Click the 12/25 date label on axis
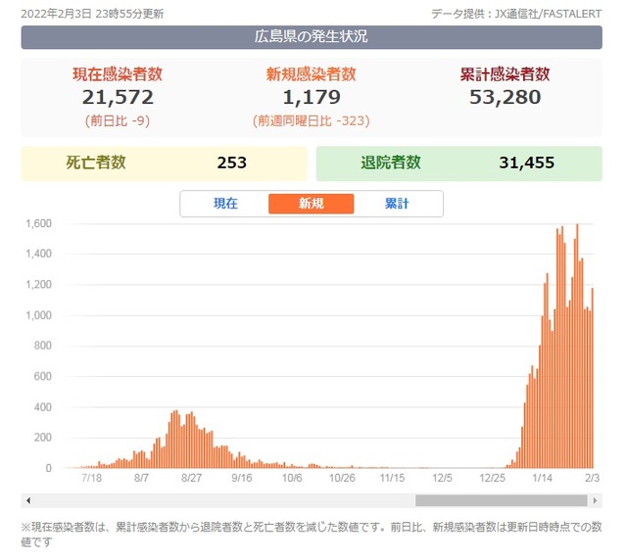The height and width of the screenshot is (560, 627). (x=492, y=478)
